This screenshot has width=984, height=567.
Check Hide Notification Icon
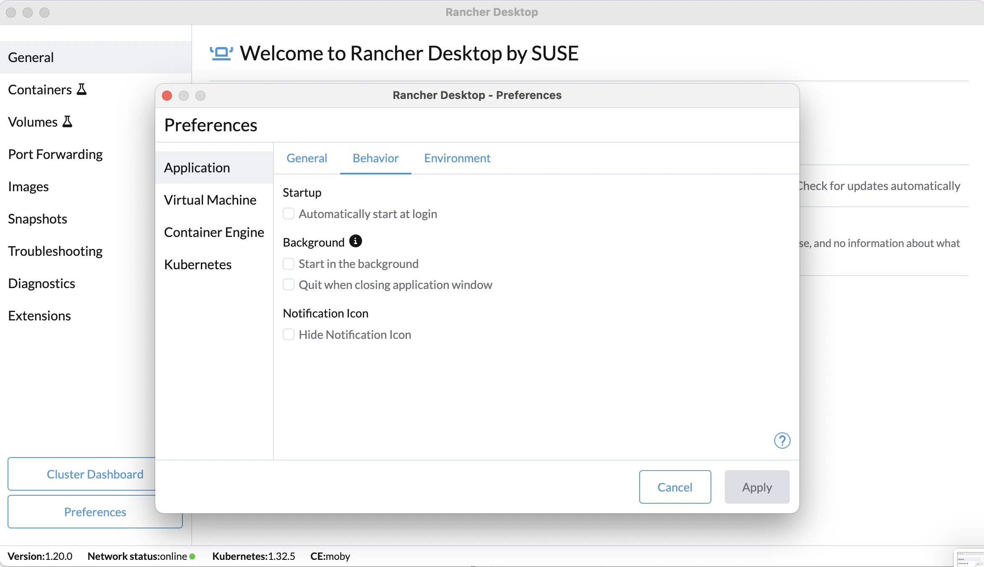[289, 335]
